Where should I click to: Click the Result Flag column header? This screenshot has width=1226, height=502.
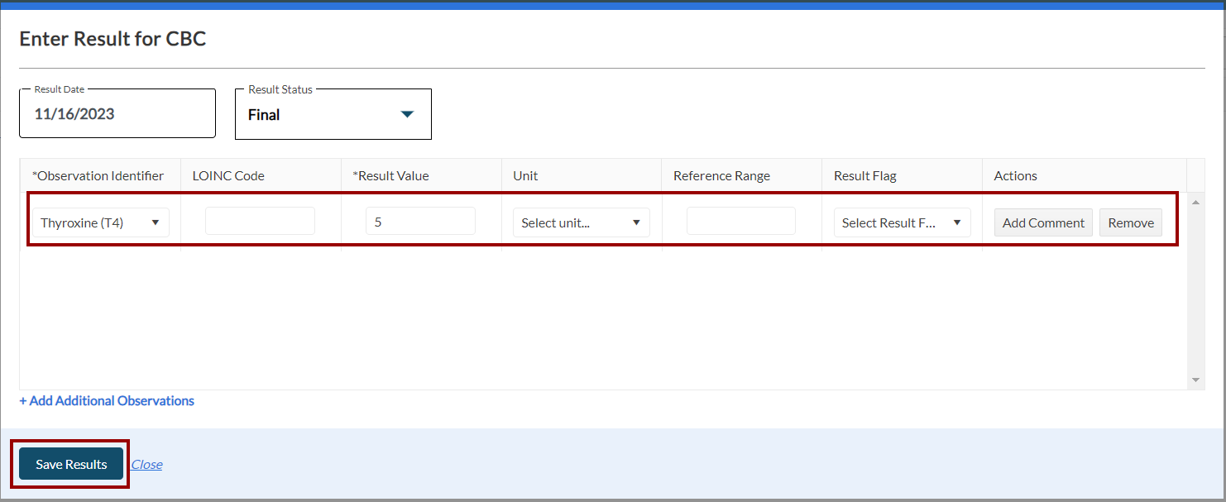click(x=864, y=175)
